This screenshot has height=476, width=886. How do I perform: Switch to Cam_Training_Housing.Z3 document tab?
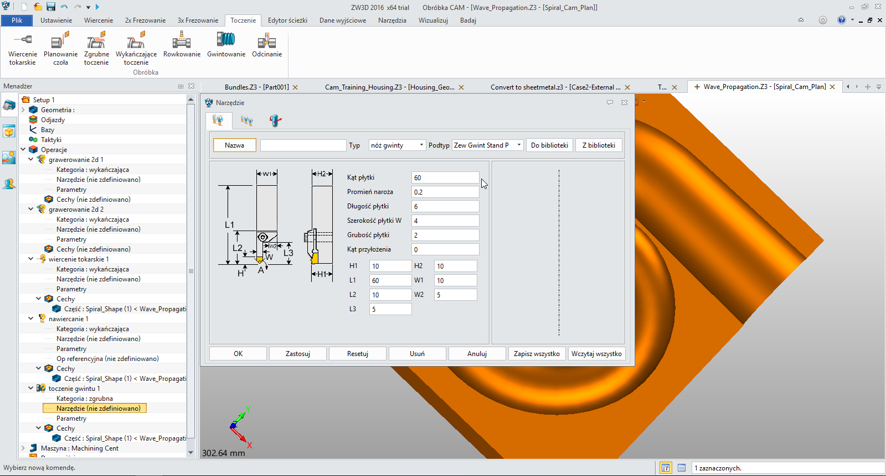(389, 87)
